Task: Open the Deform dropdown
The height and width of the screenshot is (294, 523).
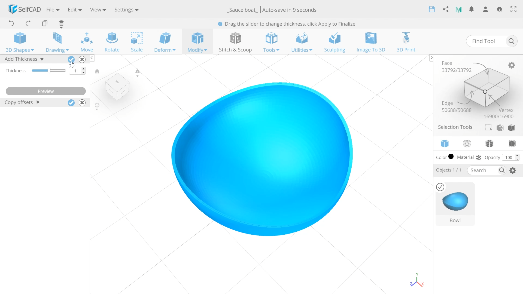Action: point(165,42)
